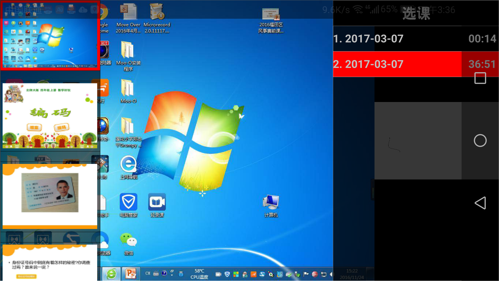
Task: Open the language bar soft keyboard icon
Action: pyautogui.click(x=156, y=273)
